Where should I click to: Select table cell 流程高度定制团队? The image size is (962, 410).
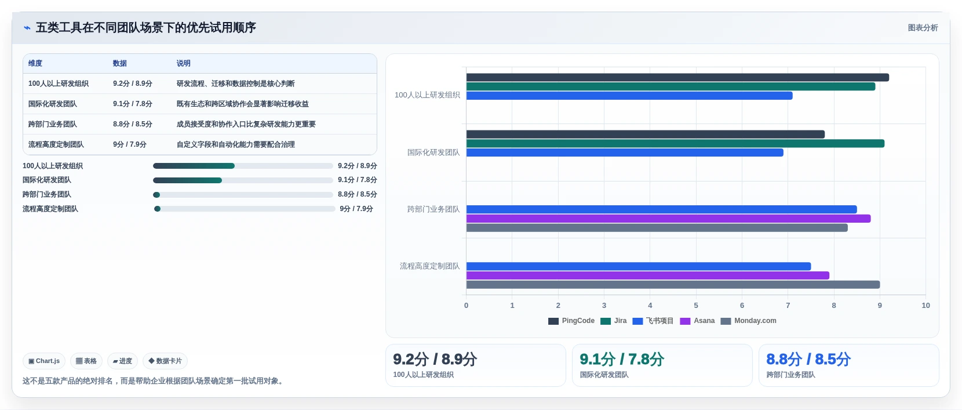point(56,144)
